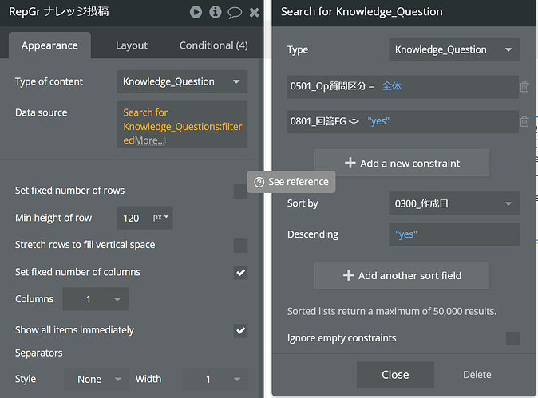Switch to the Layout tab
Viewport: 538px width, 398px height.
[x=132, y=45]
